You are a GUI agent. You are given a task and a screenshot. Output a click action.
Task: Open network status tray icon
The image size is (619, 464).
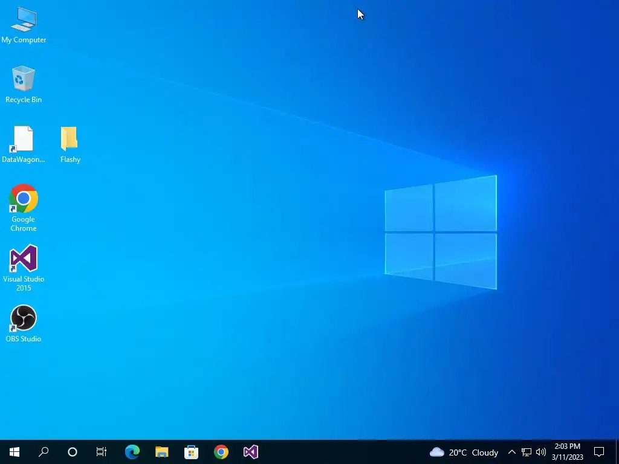click(527, 452)
